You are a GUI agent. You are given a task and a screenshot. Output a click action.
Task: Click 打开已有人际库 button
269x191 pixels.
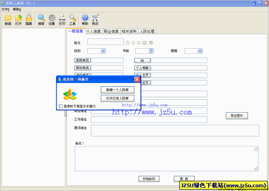pos(118,98)
